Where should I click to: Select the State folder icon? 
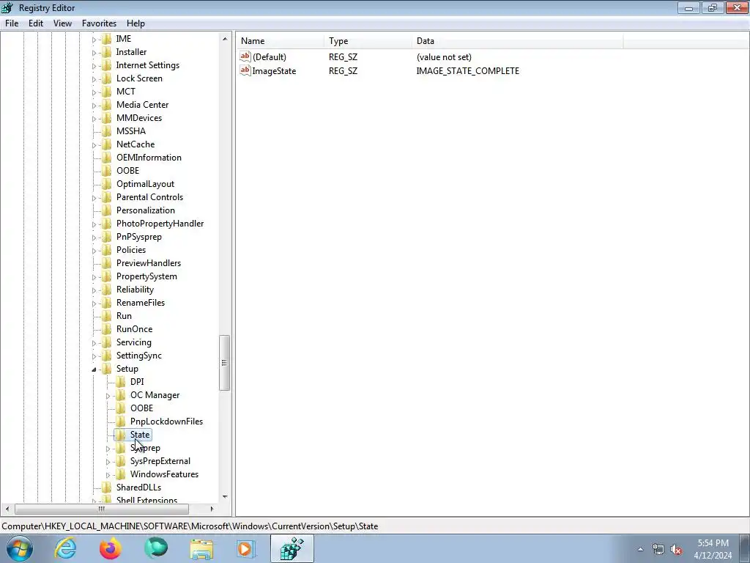[121, 434]
